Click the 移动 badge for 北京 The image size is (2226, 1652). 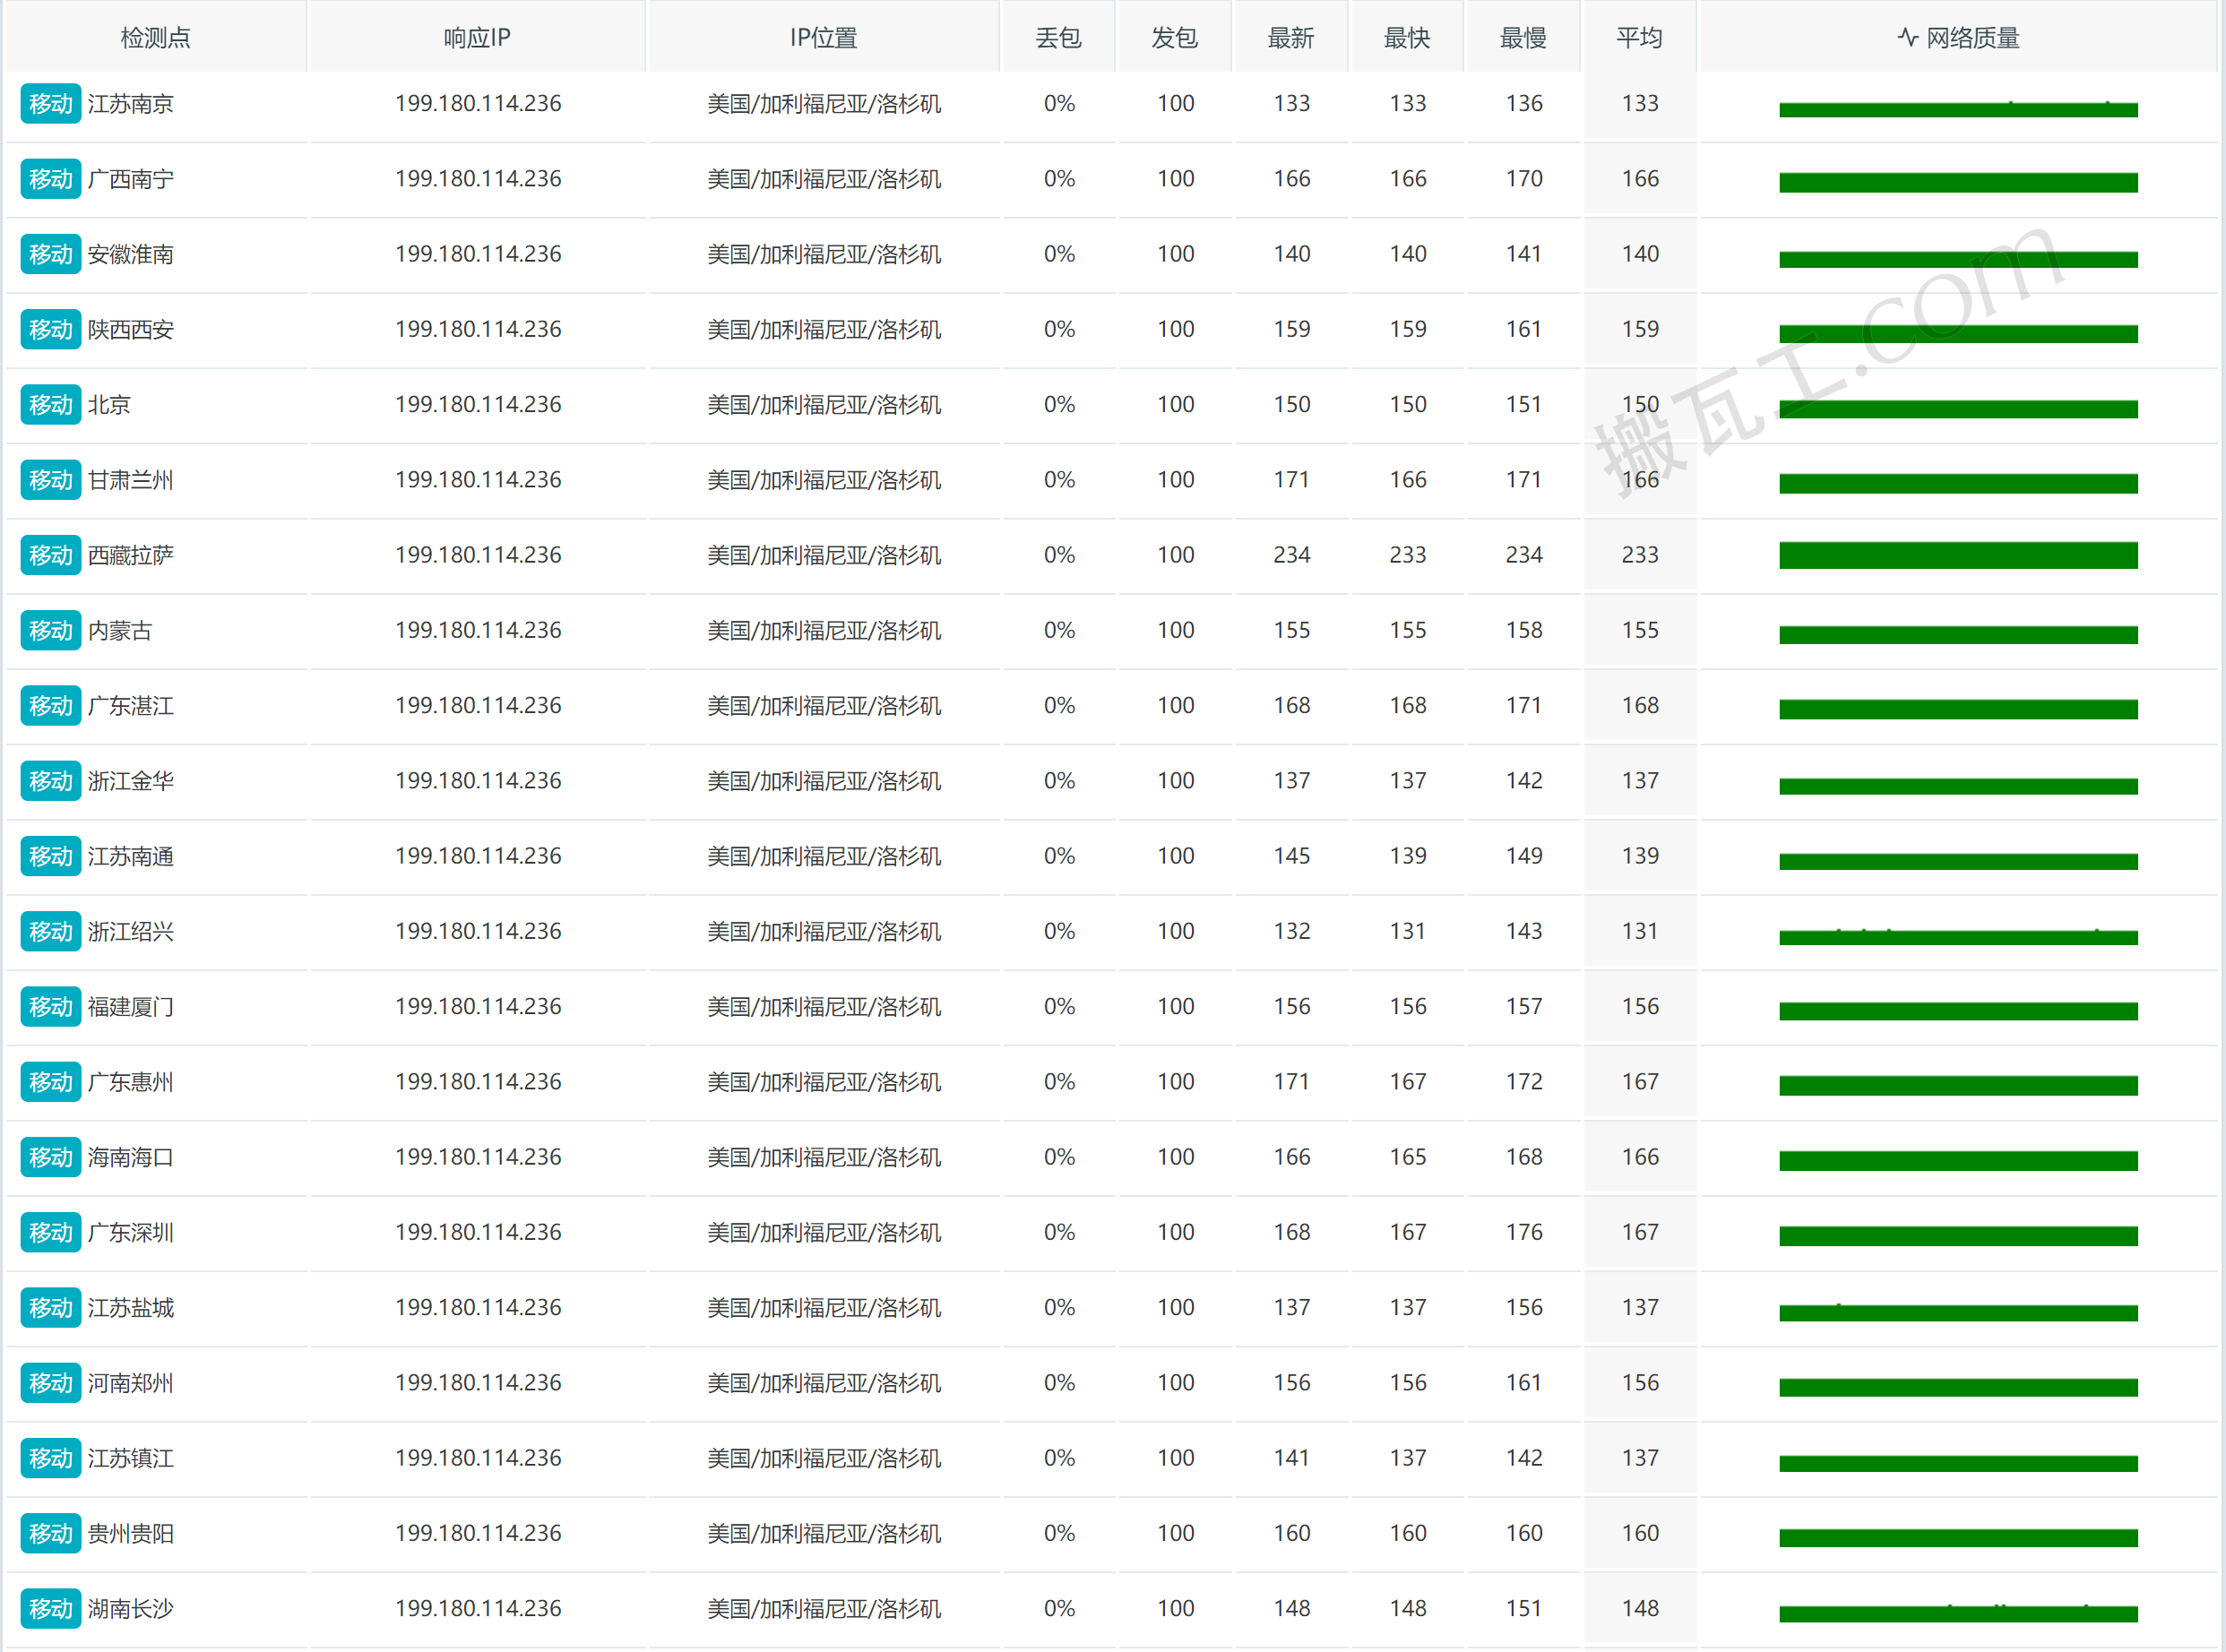click(50, 405)
